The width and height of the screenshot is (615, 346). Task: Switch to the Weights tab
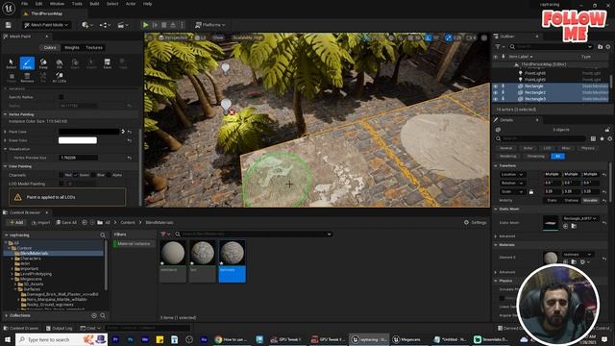point(72,47)
